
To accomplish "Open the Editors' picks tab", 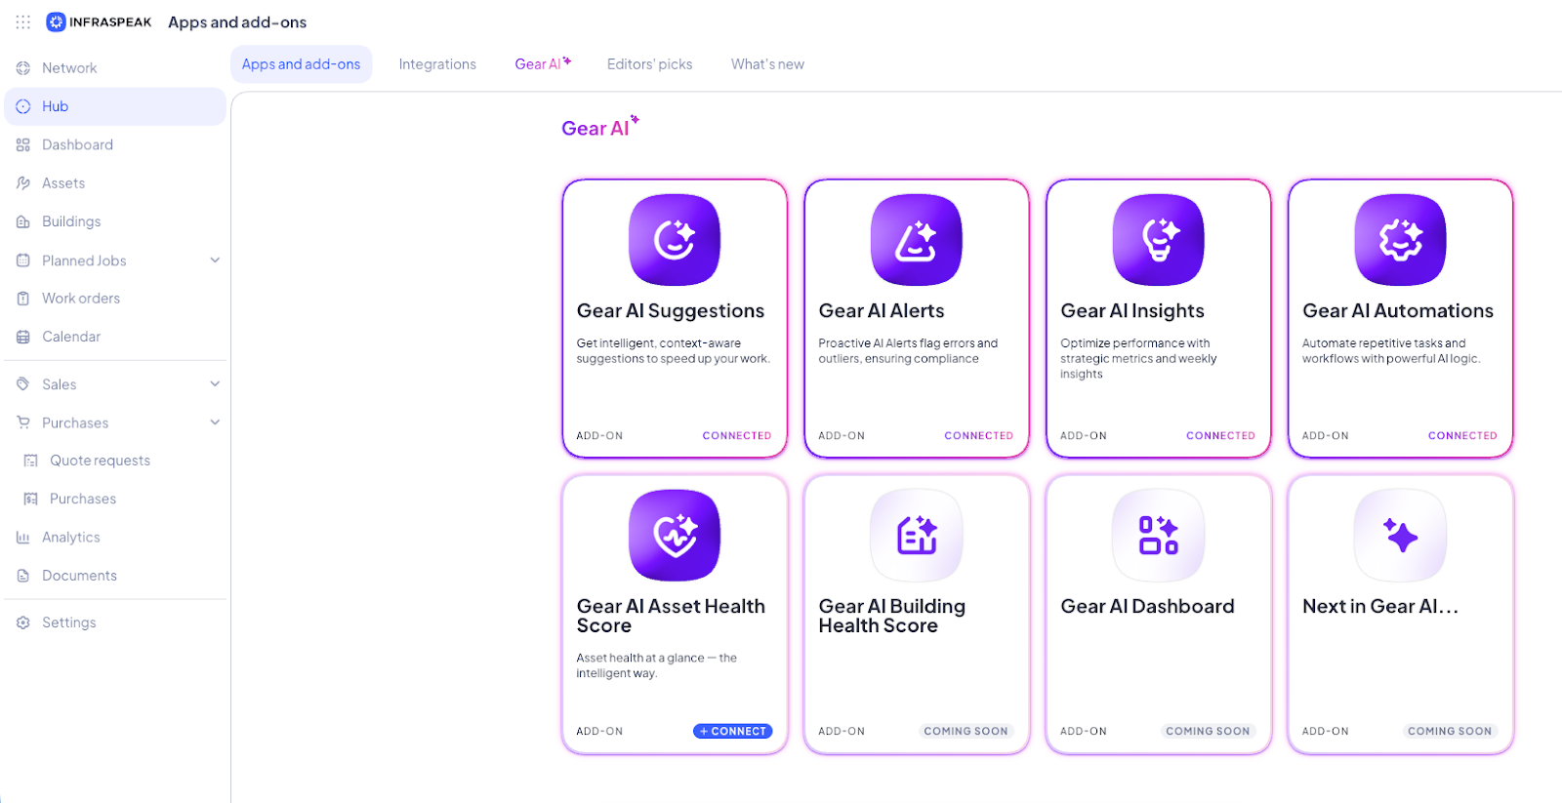I will tap(649, 64).
